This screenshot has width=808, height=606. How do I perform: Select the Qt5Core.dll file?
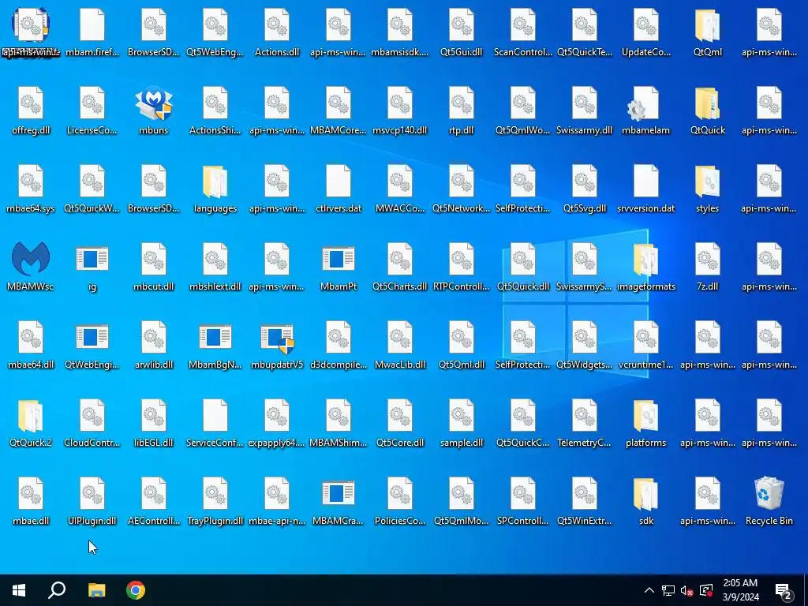point(400,415)
